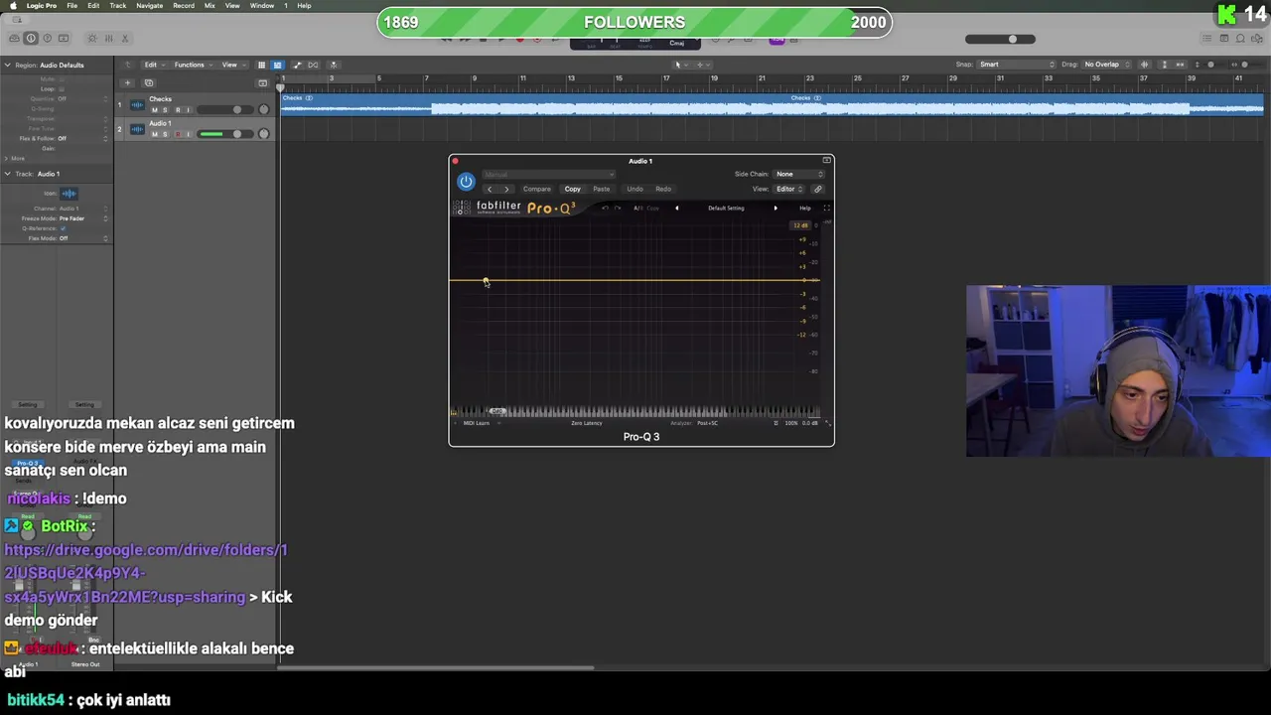This screenshot has width=1271, height=715.
Task: Click the Flex icon in tracks header
Action: pyautogui.click(x=314, y=65)
